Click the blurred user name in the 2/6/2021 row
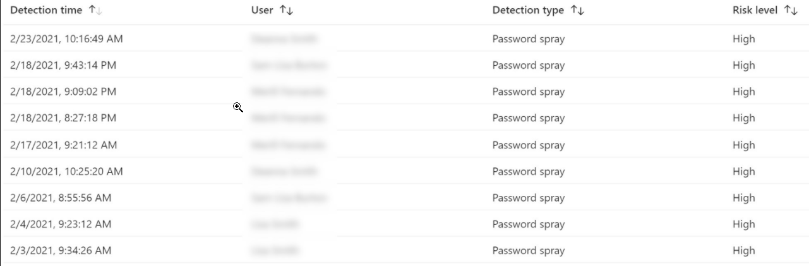 tap(289, 198)
